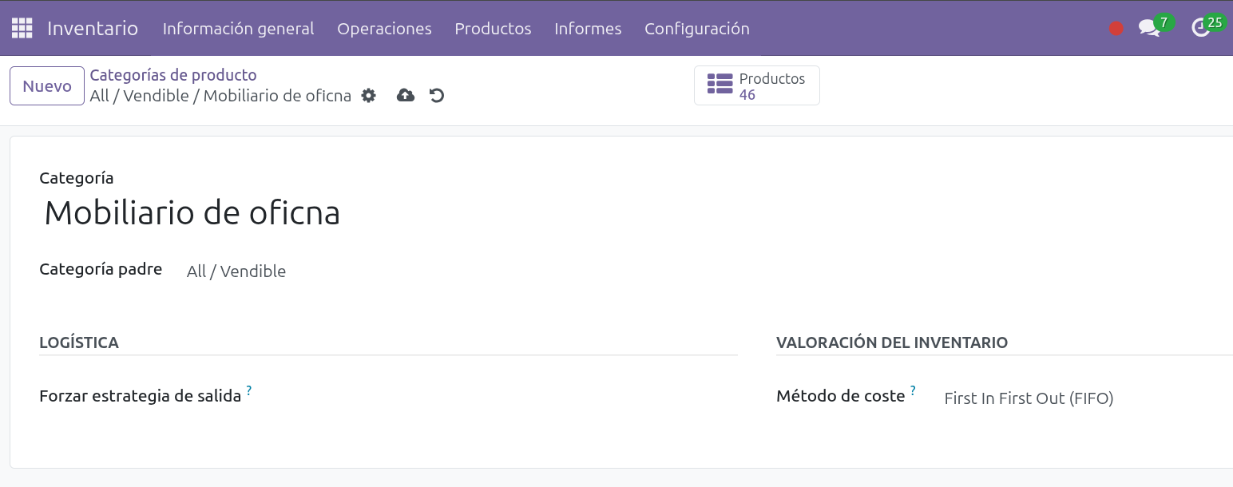Click help icon beside Forzar estrategia de salida
Screen dimensions: 1233x487
(249, 390)
